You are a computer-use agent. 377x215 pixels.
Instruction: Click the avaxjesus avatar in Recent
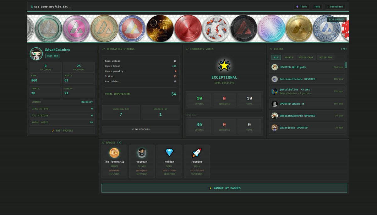pos(275,128)
